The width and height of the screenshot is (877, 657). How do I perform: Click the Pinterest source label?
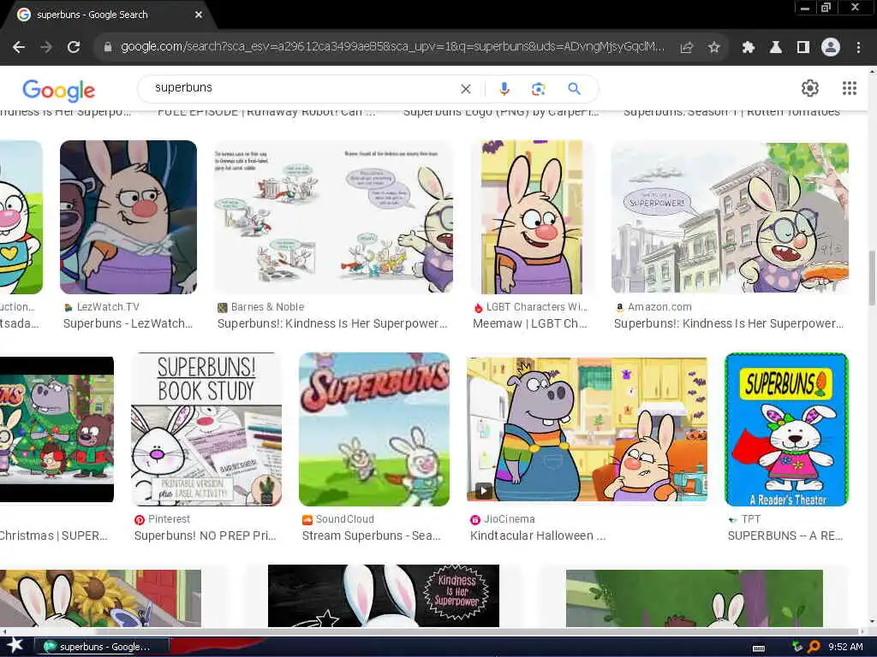[169, 519]
